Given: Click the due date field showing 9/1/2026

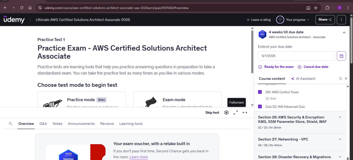Looking at the screenshot, I should pyautogui.click(x=297, y=56).
